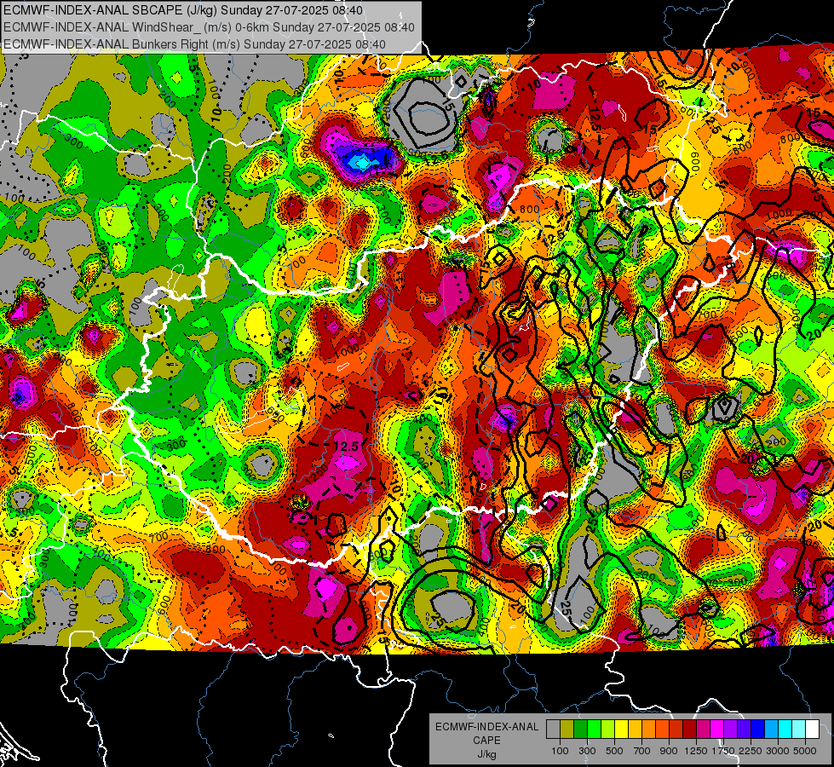The image size is (834, 767).
Task: Click the 'CAPE' title in the legend
Action: pyautogui.click(x=486, y=740)
